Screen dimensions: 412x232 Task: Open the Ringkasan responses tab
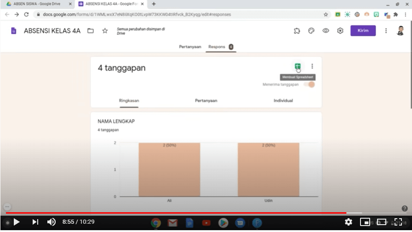click(129, 101)
